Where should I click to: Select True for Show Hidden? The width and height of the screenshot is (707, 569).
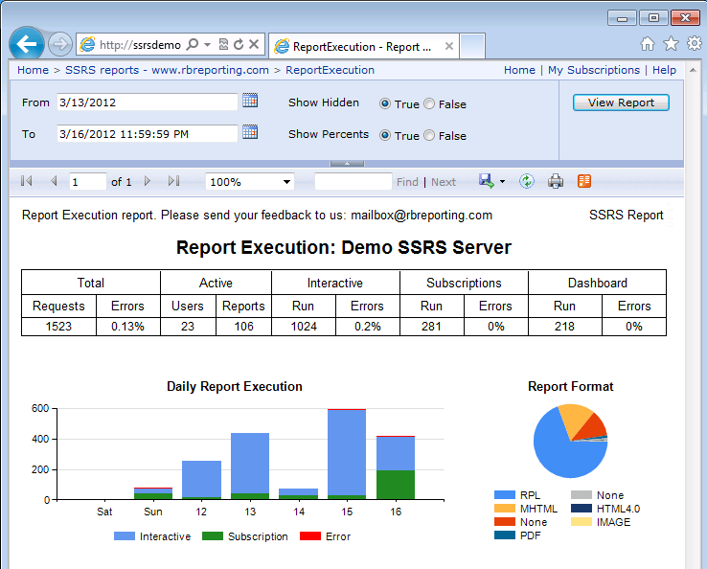point(384,103)
